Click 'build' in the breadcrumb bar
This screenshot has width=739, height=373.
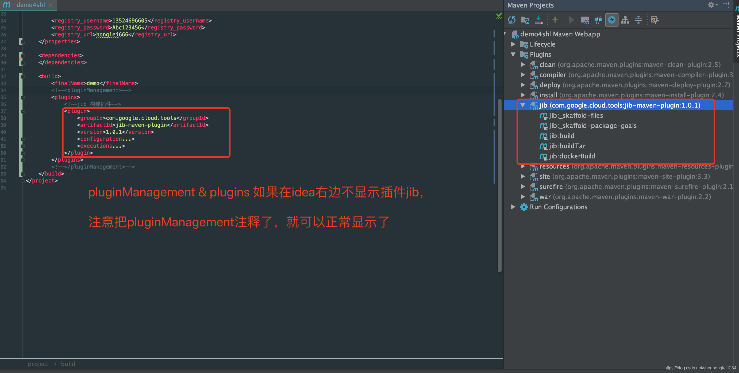click(x=68, y=364)
